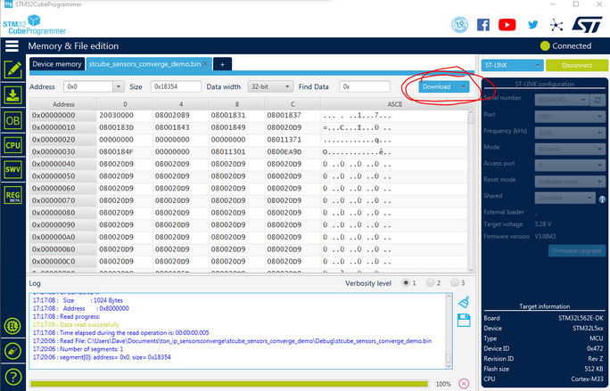
Task: Open Memory & File edition pencil icon
Action: point(12,70)
